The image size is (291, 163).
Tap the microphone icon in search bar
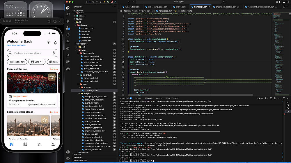(x=54, y=53)
